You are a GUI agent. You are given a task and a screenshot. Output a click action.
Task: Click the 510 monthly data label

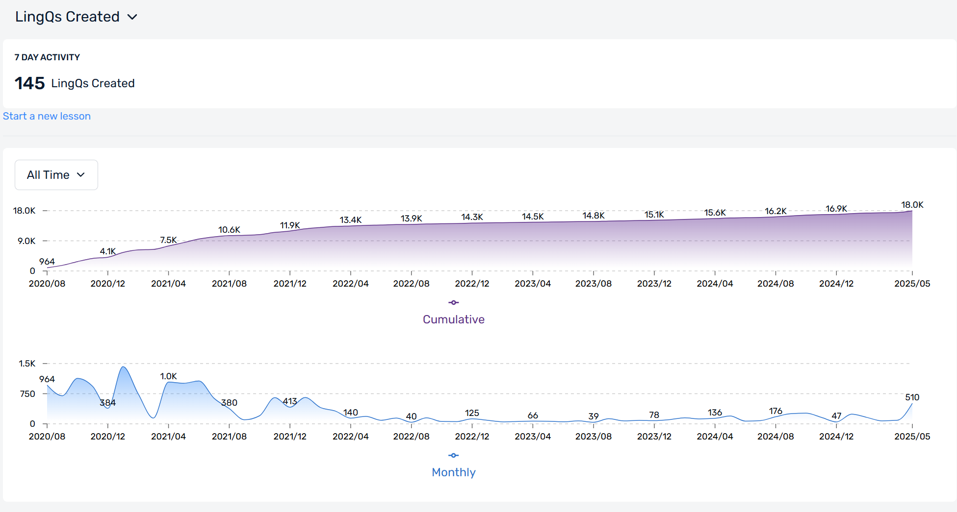(x=912, y=397)
